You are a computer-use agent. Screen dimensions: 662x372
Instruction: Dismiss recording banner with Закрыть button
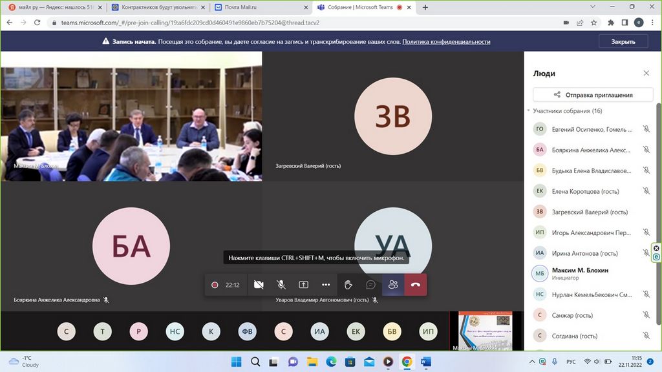click(623, 41)
